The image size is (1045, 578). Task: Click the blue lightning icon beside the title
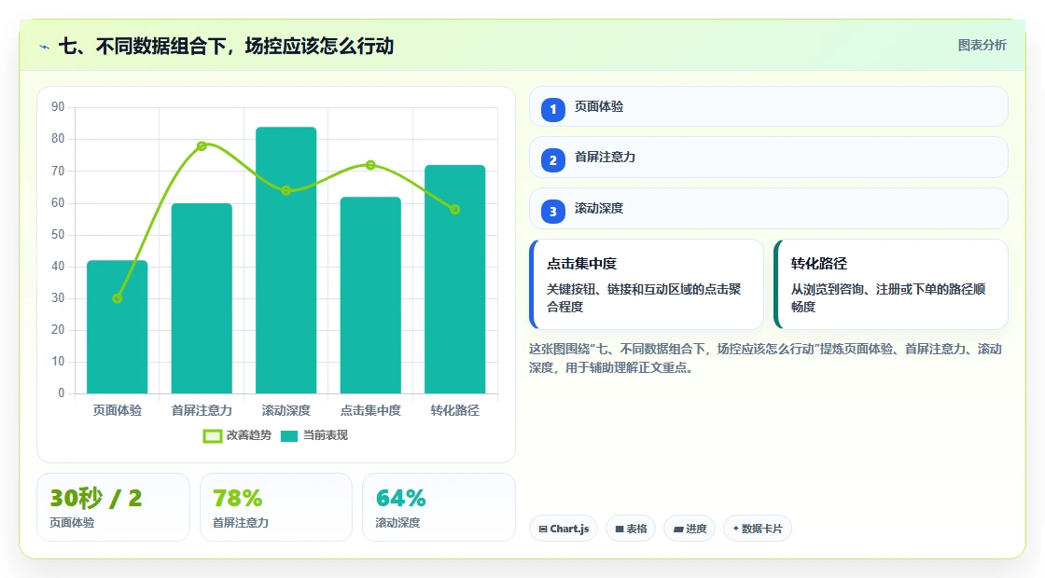[45, 47]
